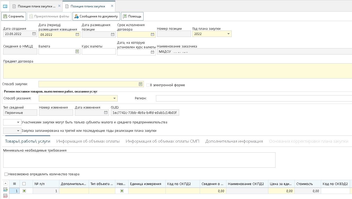Viewport: 352px width, 199px height.
Task: Open calendar for Срок исполнения договора
Action: (153, 34)
